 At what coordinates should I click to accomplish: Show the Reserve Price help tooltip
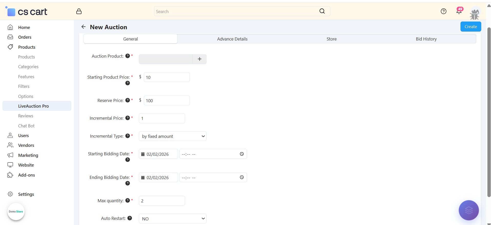click(128, 100)
